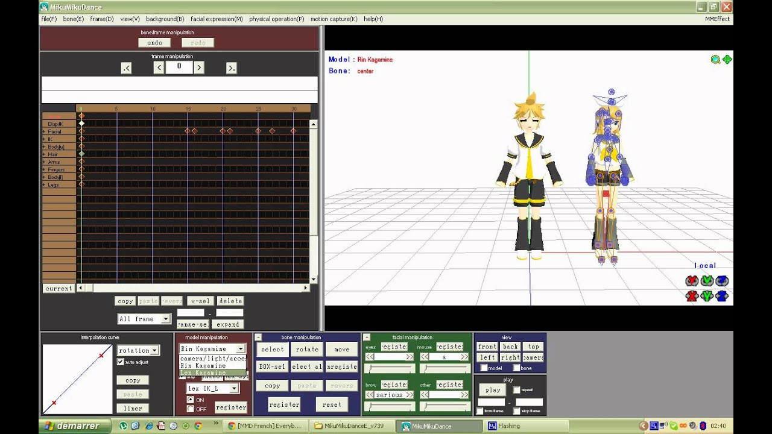Open the file(F) menu
The image size is (772, 434).
49,19
